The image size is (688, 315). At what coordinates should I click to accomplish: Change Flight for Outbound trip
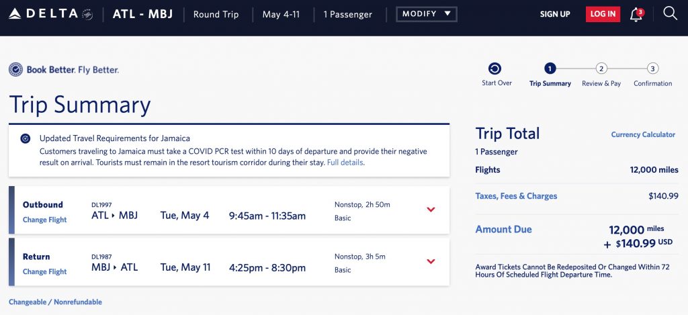click(x=44, y=220)
